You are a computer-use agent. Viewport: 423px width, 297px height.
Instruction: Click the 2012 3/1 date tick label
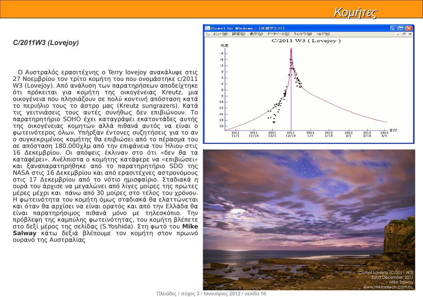(x=384, y=134)
